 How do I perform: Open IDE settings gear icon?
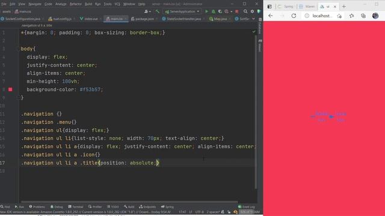(x=252, y=11)
